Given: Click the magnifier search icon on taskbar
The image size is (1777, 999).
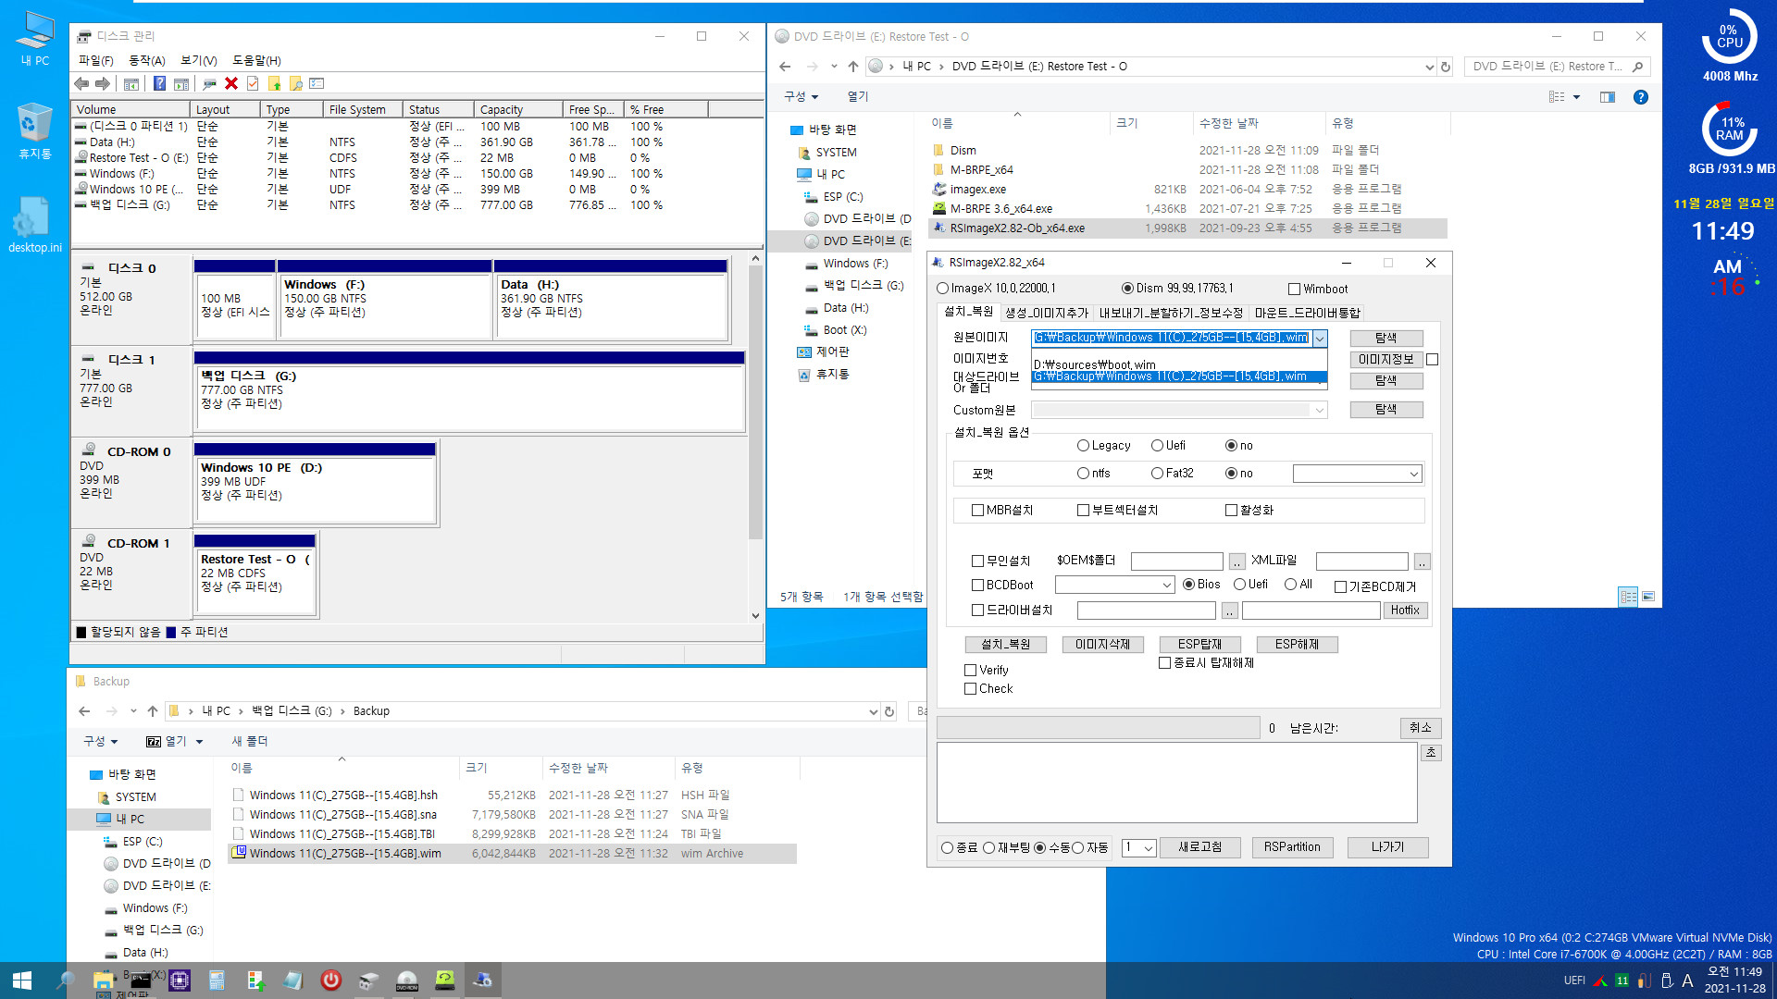Looking at the screenshot, I should point(65,980).
